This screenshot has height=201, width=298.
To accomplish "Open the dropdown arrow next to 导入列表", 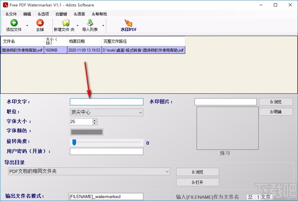I will point(103,25).
